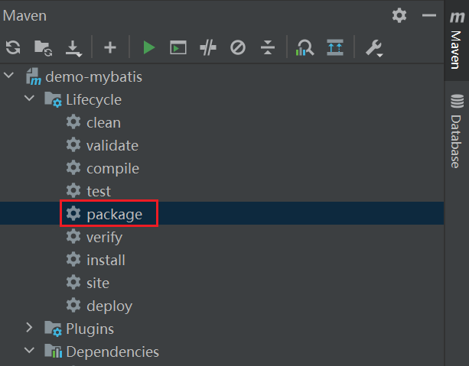Open Maven panel gear options
This screenshot has height=366, width=469.
(x=399, y=15)
